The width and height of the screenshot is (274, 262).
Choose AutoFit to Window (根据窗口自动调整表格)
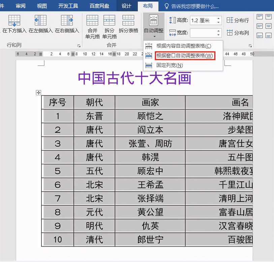[x=184, y=56]
